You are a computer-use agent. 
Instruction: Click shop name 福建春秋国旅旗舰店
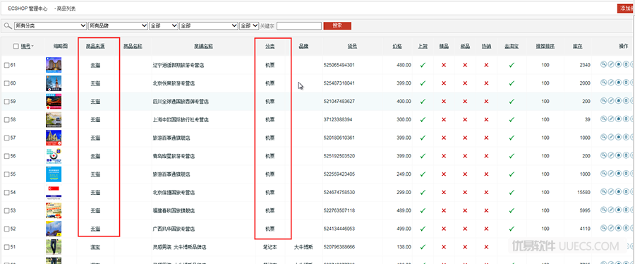tap(174, 210)
